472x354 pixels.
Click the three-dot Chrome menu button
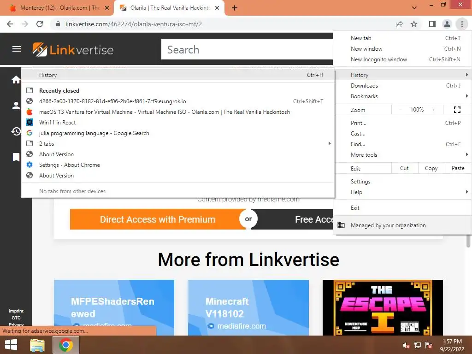(462, 24)
